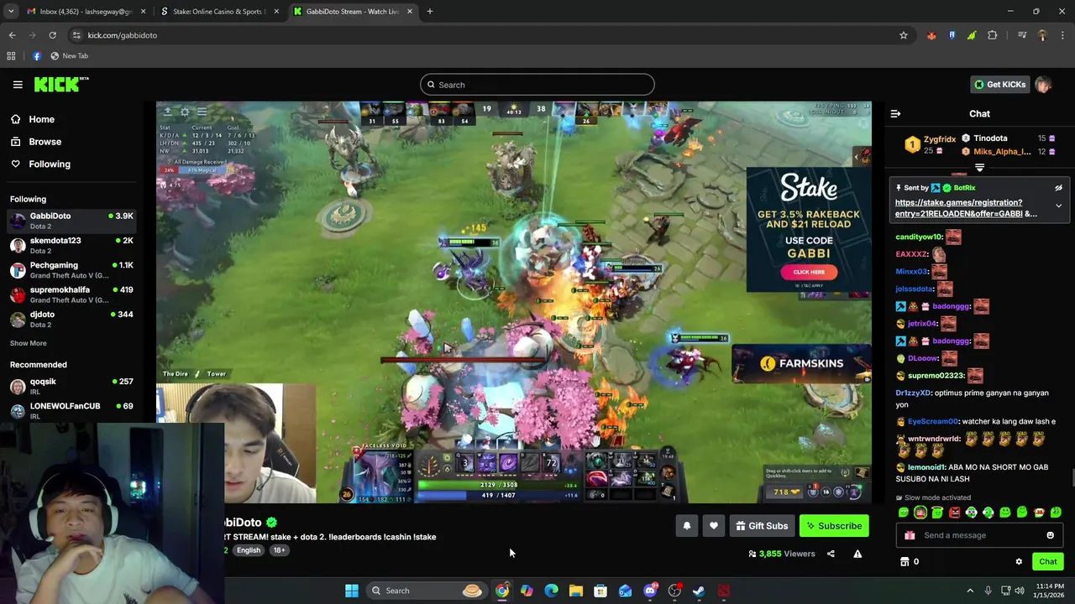This screenshot has width=1075, height=604.
Task: Click username candityow10 in chat
Action: (919, 237)
